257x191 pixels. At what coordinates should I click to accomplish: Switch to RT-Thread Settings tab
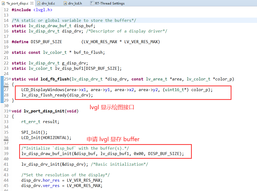(x=110, y=3)
